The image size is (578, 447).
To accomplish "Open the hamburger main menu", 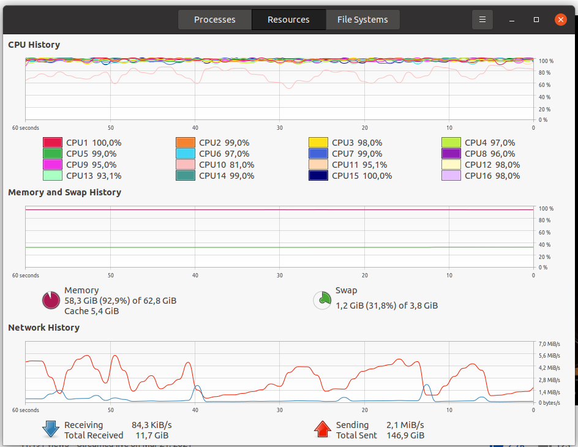I will pyautogui.click(x=482, y=20).
